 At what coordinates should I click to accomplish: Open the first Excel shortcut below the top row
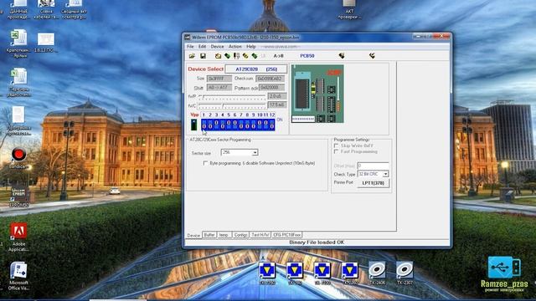[x=18, y=43]
